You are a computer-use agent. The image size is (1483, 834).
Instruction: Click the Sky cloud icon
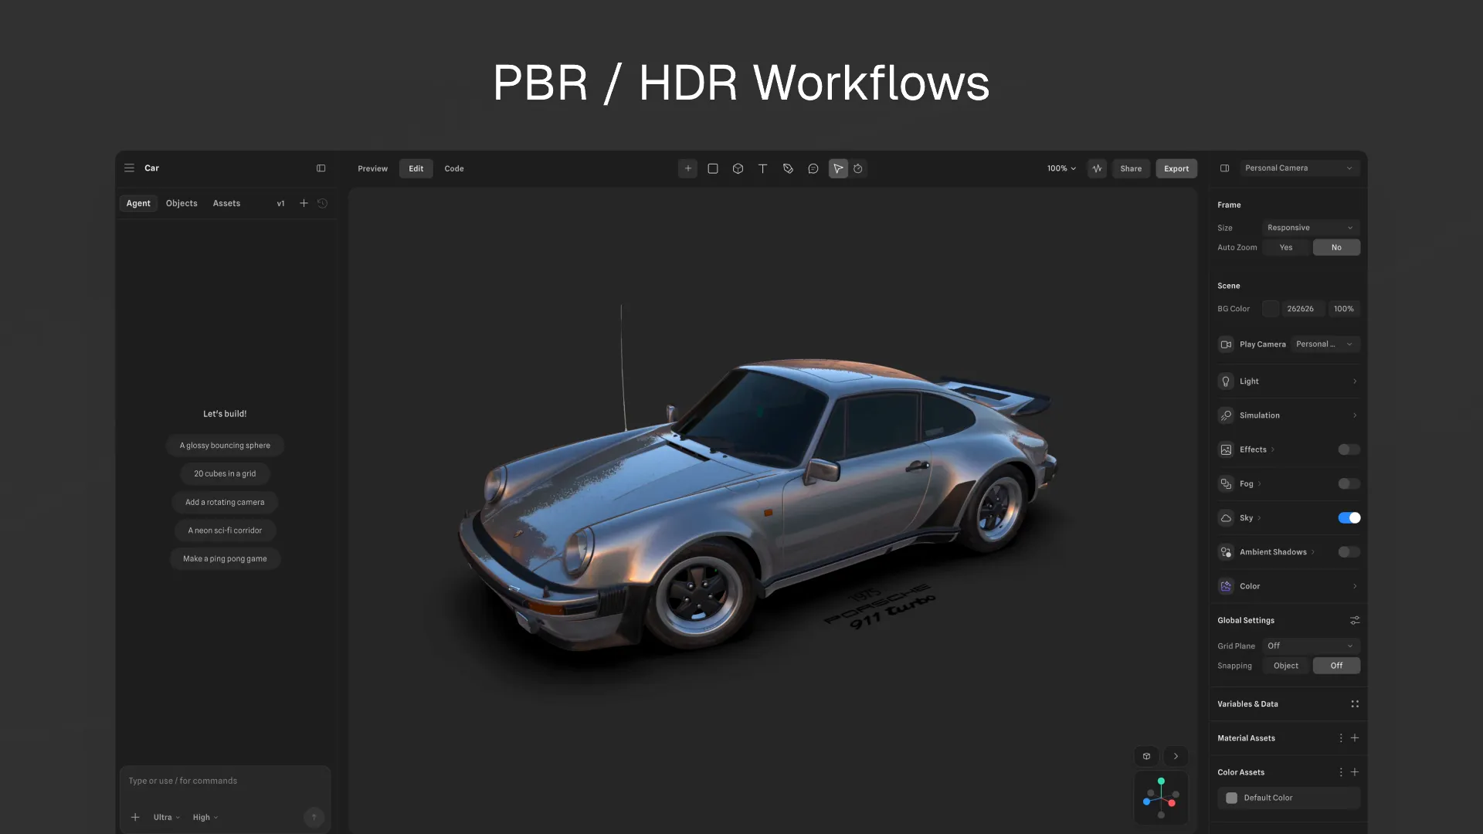click(x=1226, y=518)
